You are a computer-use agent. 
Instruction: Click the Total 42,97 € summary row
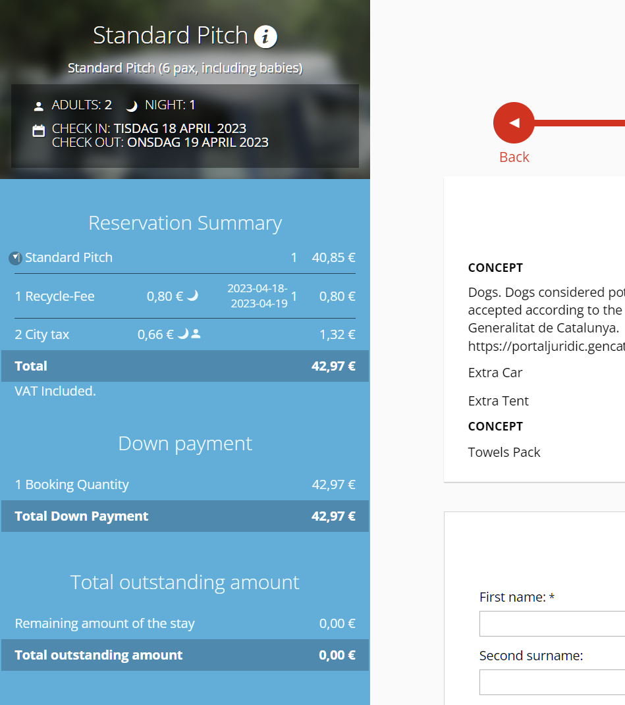tap(185, 366)
